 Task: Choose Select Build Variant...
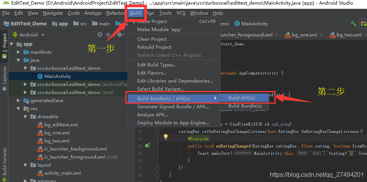pos(174,89)
